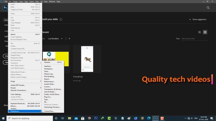Show hidden system tray icons
Image resolution: width=216 pixels, height=121 pixels.
[x=185, y=118]
